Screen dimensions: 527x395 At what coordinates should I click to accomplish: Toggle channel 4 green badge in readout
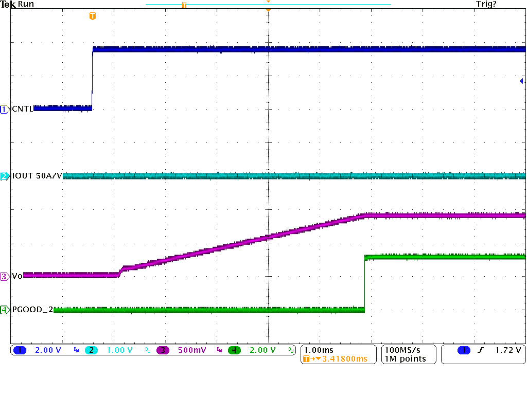(235, 350)
